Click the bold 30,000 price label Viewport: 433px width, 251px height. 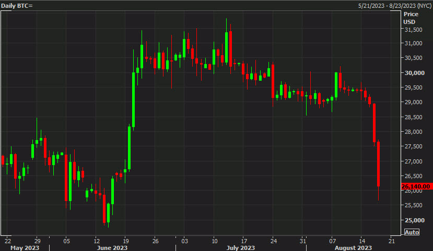coord(415,73)
